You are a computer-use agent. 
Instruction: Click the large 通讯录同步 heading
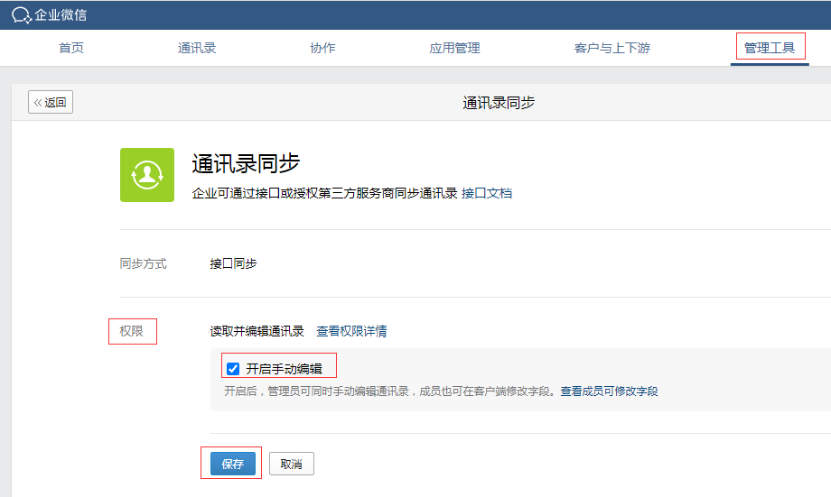coord(246,163)
